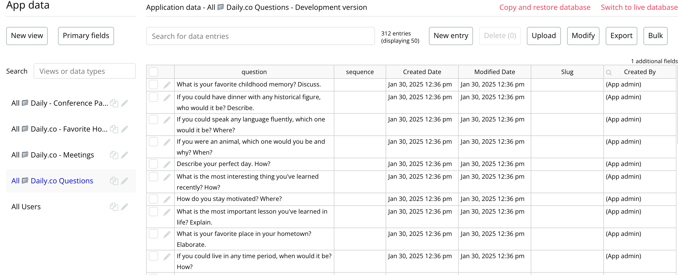Tick the checkbox for hometown favorite place row

153,234
